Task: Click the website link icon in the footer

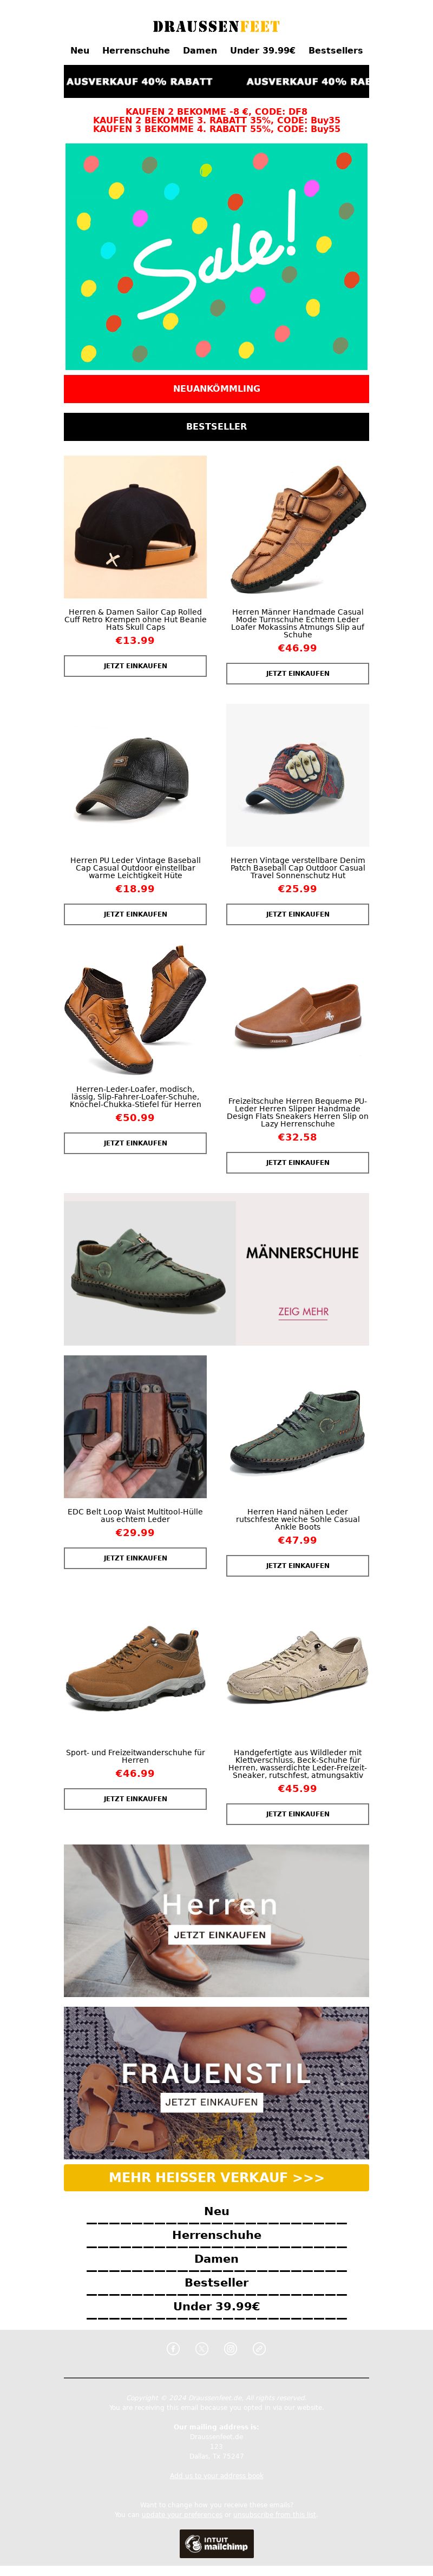Action: pos(260,2348)
